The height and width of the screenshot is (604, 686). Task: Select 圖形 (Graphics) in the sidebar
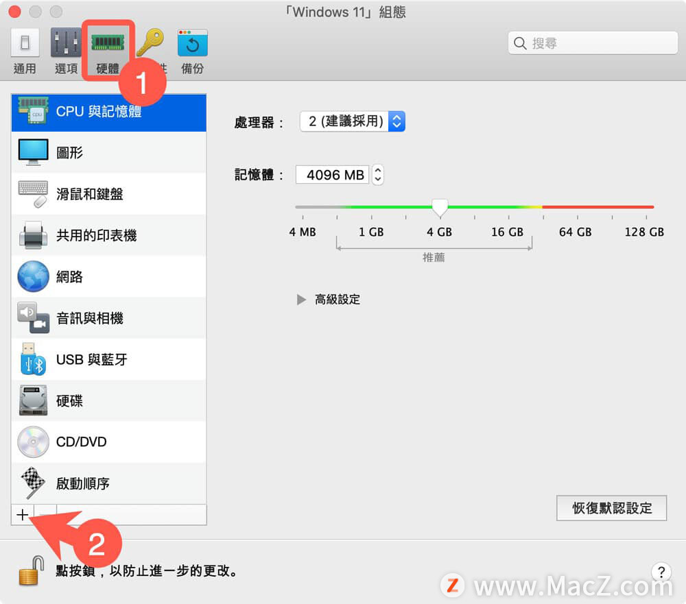pyautogui.click(x=108, y=152)
